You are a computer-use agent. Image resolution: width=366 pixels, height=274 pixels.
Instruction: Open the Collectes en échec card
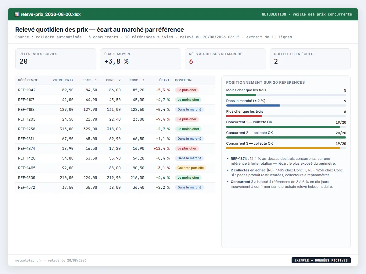310,59
